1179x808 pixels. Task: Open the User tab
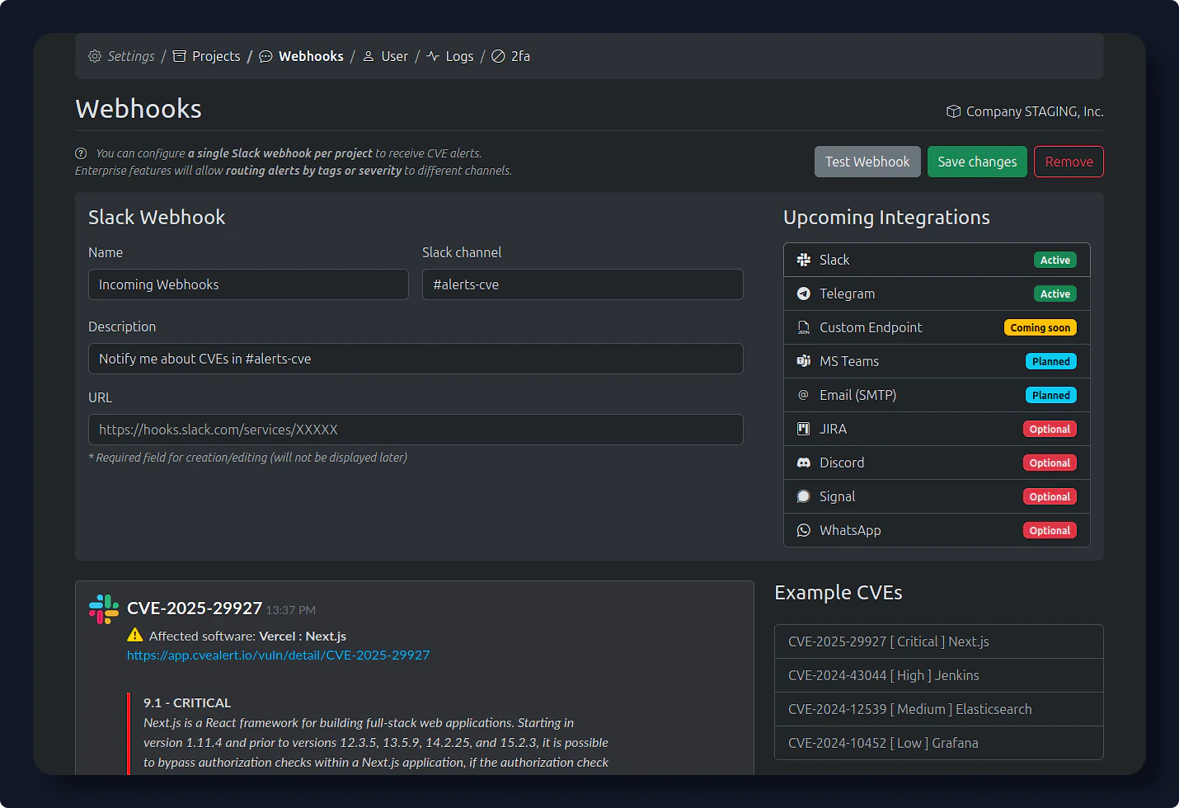coord(386,56)
